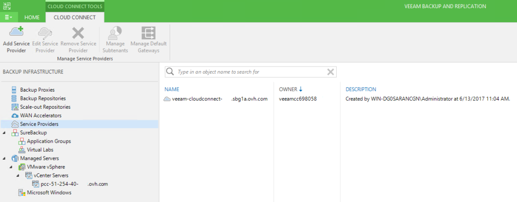Select the Backup Repositories node
This screenshot has width=517, height=202.
[x=43, y=98]
